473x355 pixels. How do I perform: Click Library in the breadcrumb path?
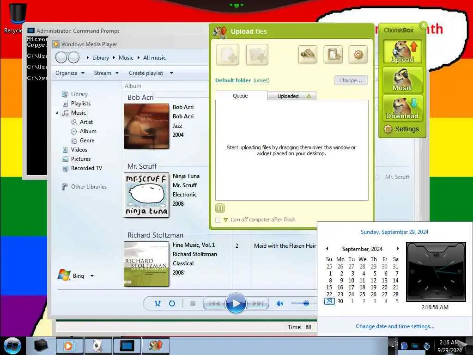coord(100,58)
